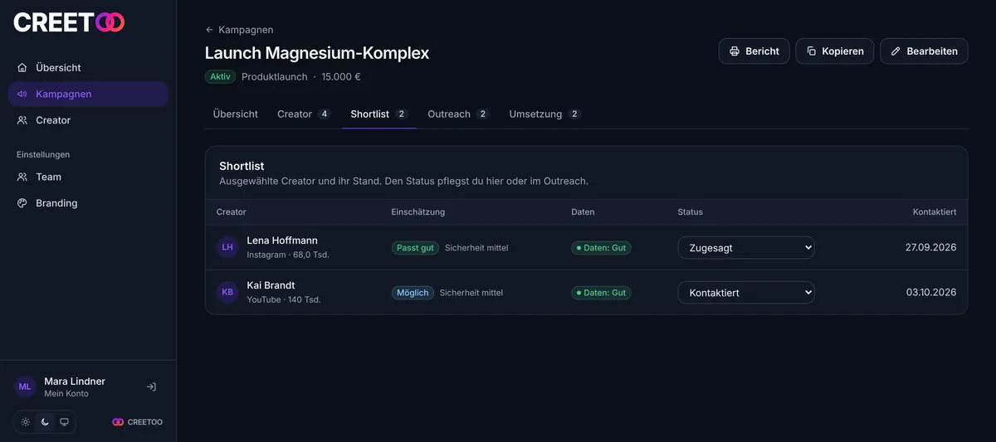
Task: Click the CREETOO logo in the sidebar header
Action: point(69,22)
